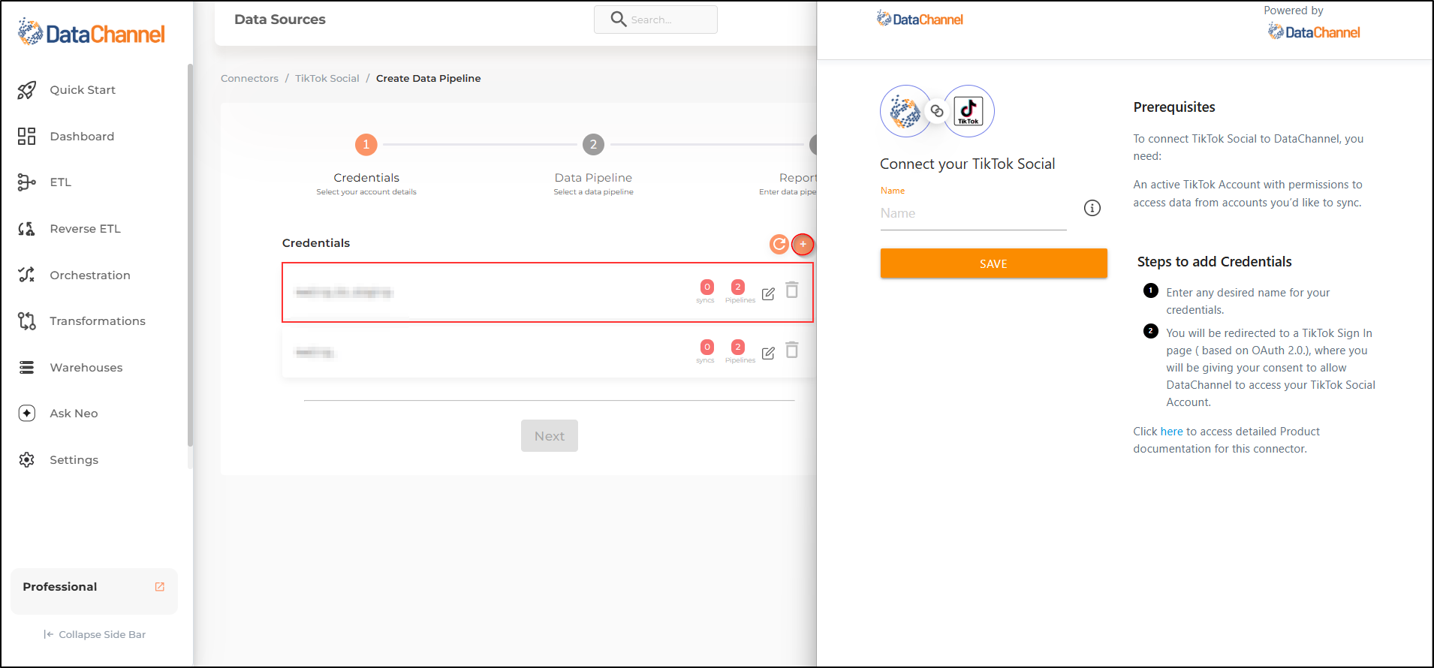Click the search magnifier icon
This screenshot has height=668, width=1434.
pos(619,19)
